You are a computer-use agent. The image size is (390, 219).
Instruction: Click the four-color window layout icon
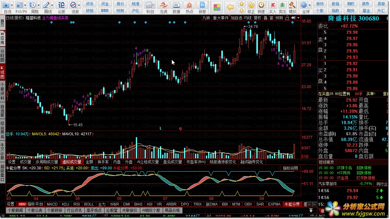[216, 7]
